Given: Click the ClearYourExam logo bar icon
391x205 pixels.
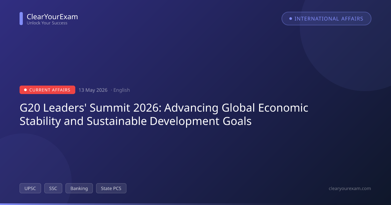Looking at the screenshot, I should [x=21, y=19].
